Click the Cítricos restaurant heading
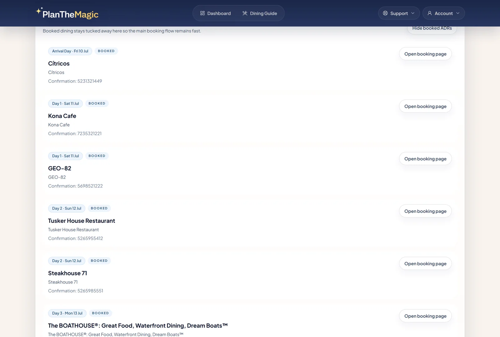500x337 pixels. tap(59, 64)
